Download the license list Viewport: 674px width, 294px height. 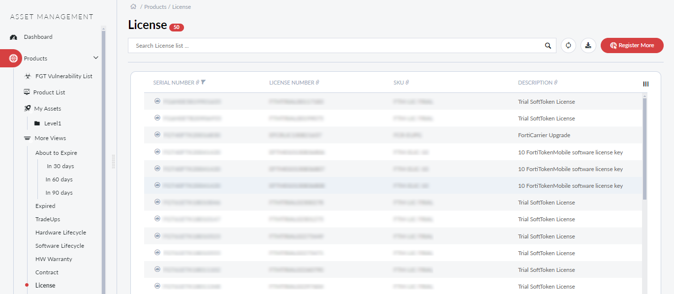click(588, 45)
